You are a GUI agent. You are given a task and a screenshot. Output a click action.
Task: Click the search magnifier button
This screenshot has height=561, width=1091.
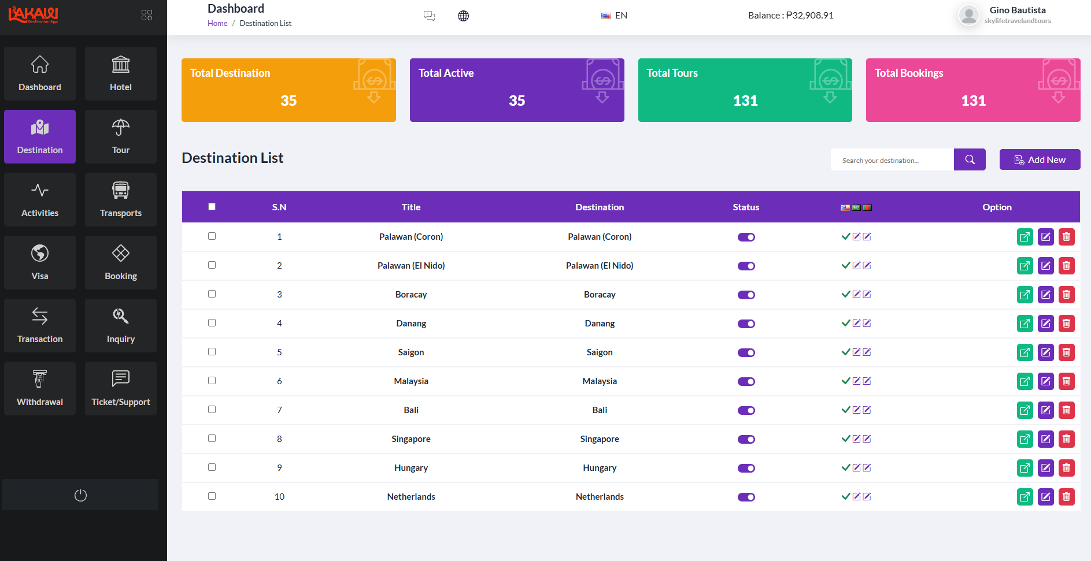(970, 159)
